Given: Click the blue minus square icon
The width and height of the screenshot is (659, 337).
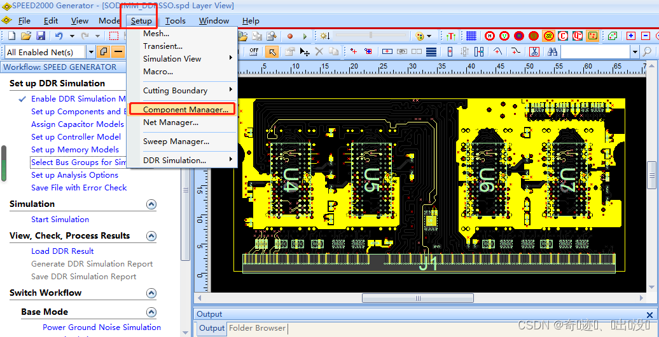Looking at the screenshot, I should point(646,36).
